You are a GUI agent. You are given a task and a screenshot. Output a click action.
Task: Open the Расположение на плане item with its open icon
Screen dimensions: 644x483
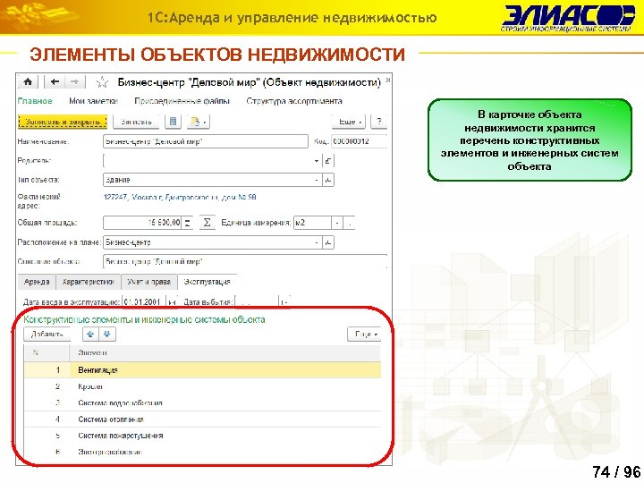[x=328, y=242]
